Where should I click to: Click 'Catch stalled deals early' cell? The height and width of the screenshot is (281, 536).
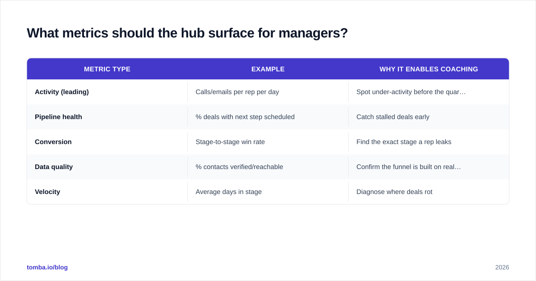[x=429, y=117]
